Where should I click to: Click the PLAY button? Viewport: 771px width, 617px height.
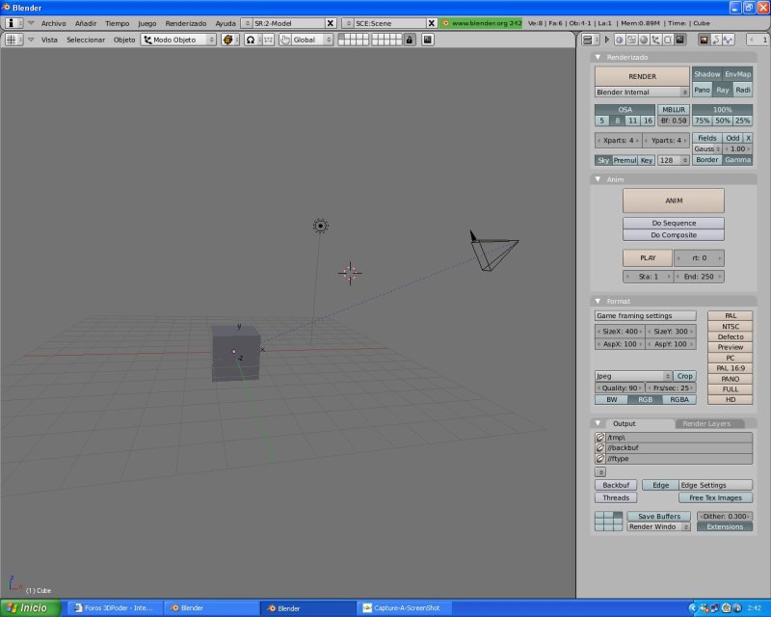(648, 257)
